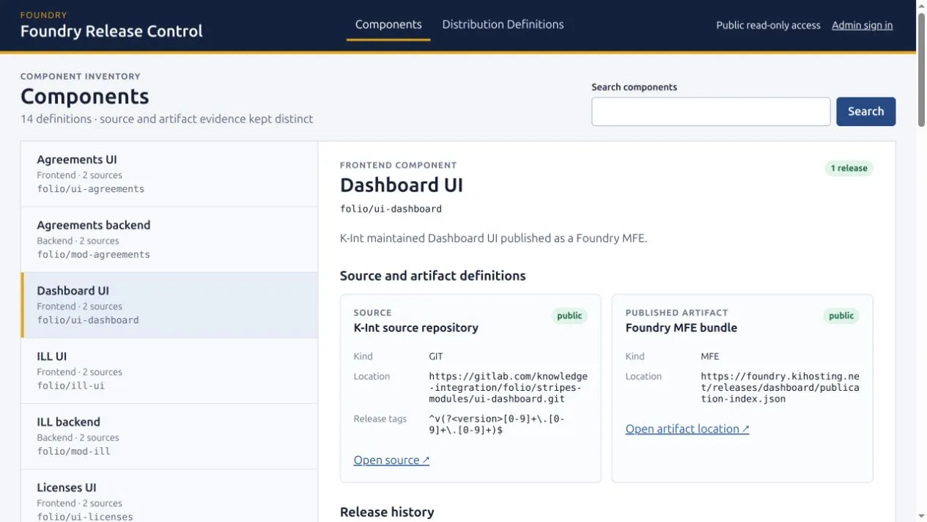Click the Source and artifact definitions heading
927x522 pixels.
(x=433, y=276)
